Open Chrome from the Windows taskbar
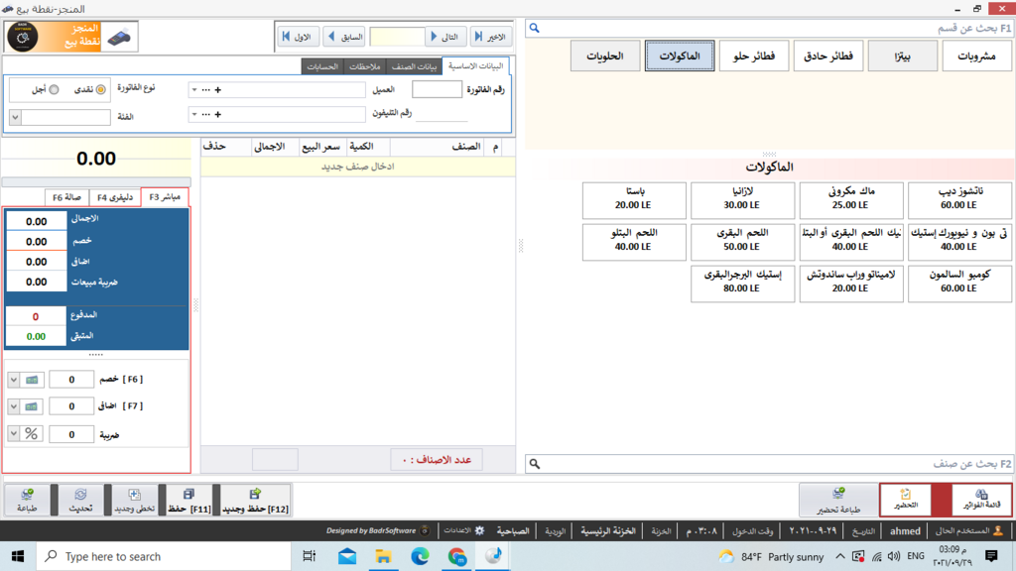The image size is (1016, 571). point(456,557)
